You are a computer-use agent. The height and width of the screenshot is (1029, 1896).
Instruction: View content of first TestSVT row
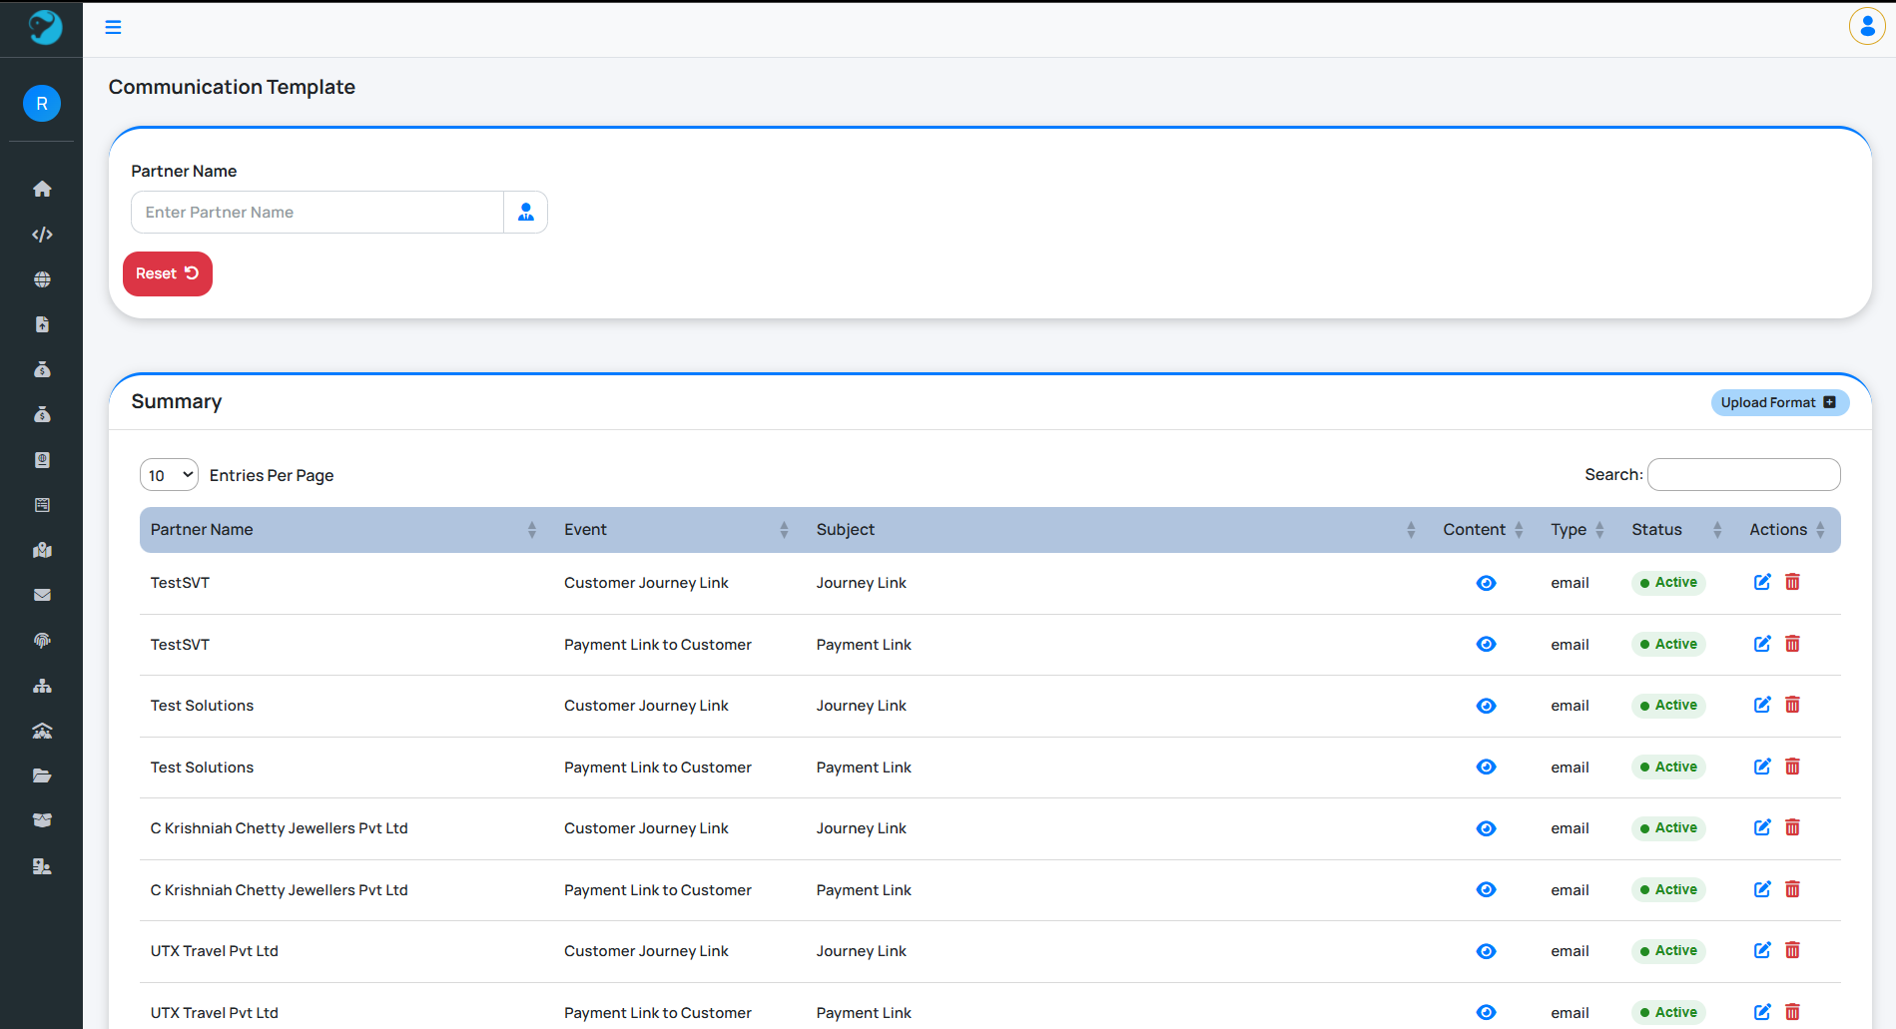1486,583
